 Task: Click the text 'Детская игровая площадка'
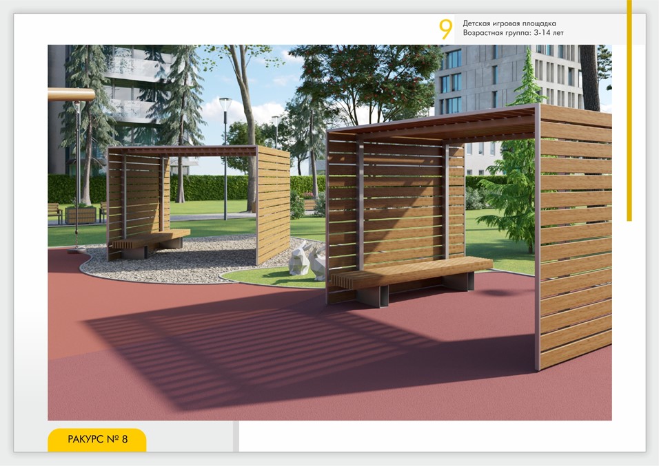(x=509, y=23)
